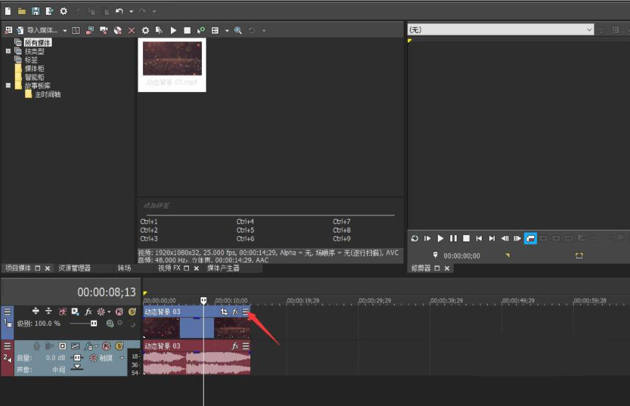Click the magnifier search icon in media toolbar
630x406 pixels.
(x=238, y=30)
